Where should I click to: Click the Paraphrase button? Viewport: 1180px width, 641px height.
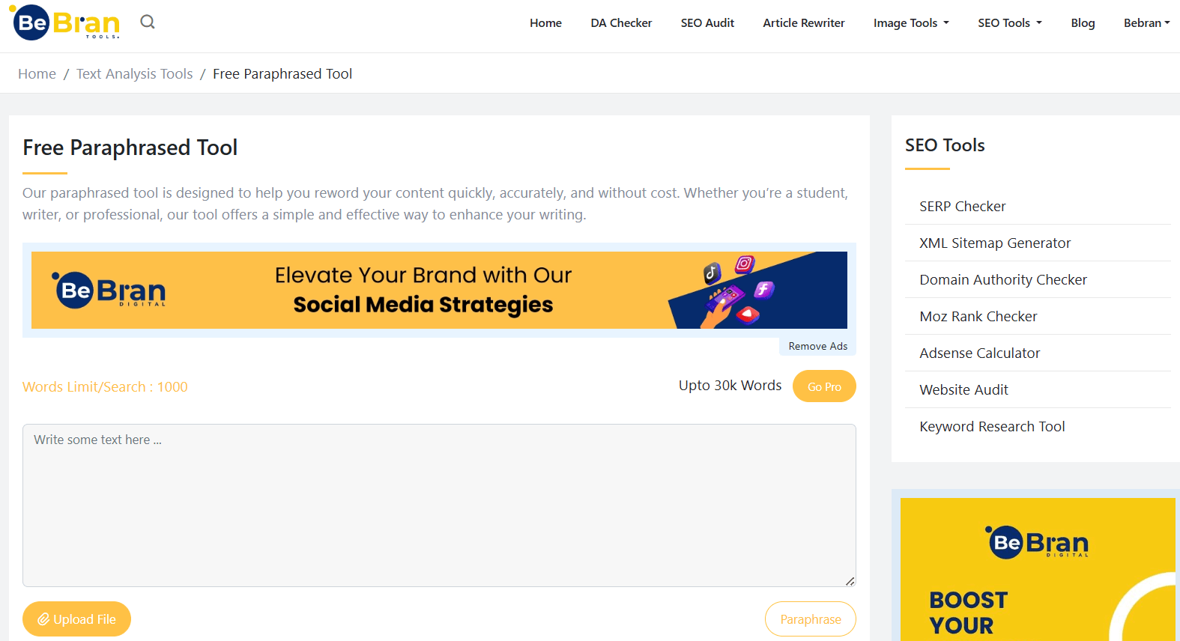tap(811, 619)
